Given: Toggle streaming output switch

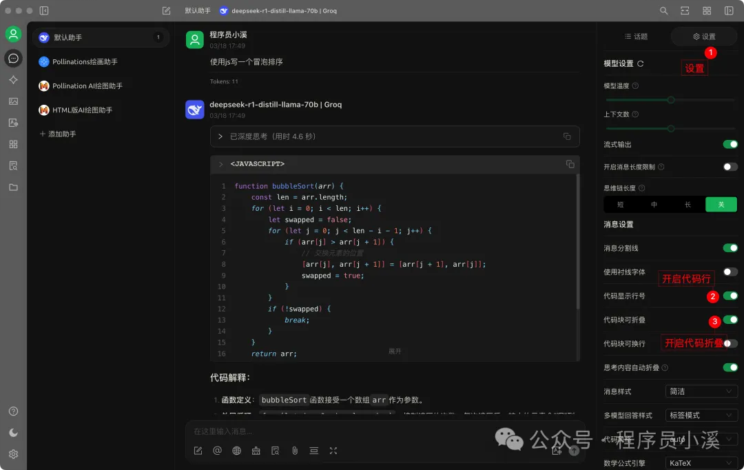Looking at the screenshot, I should tap(730, 144).
